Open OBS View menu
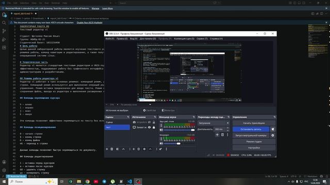The image size is (330, 185). click(134, 39)
